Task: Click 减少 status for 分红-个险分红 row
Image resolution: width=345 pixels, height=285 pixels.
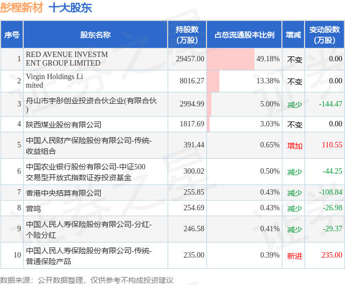Action: (x=295, y=230)
